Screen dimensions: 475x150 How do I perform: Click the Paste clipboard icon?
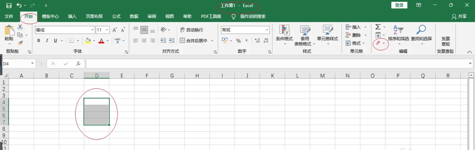(x=9, y=30)
